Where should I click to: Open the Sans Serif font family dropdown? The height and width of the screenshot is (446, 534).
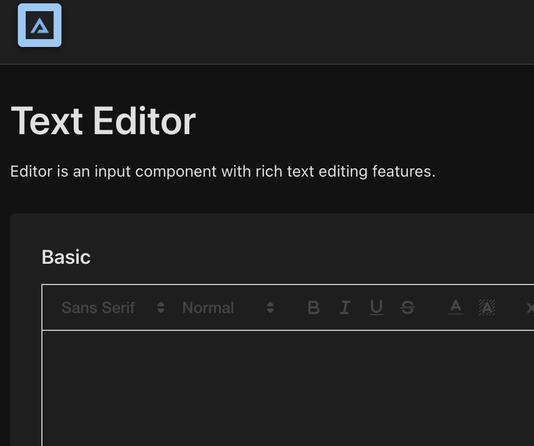(x=98, y=307)
